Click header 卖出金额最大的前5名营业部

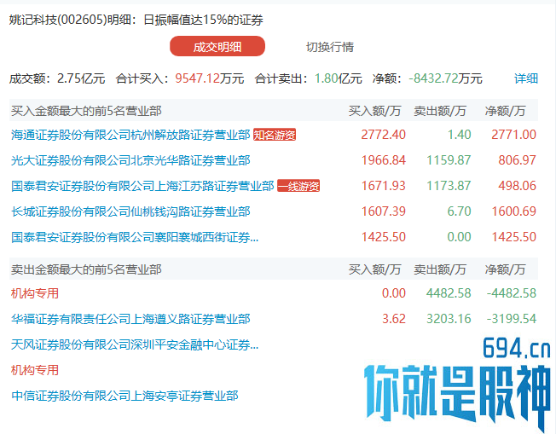tap(86, 269)
